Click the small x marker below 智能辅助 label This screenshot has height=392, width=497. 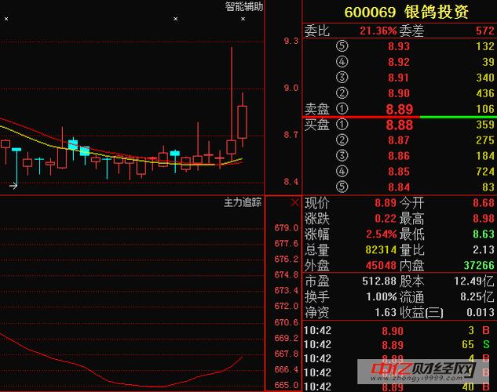click(243, 19)
